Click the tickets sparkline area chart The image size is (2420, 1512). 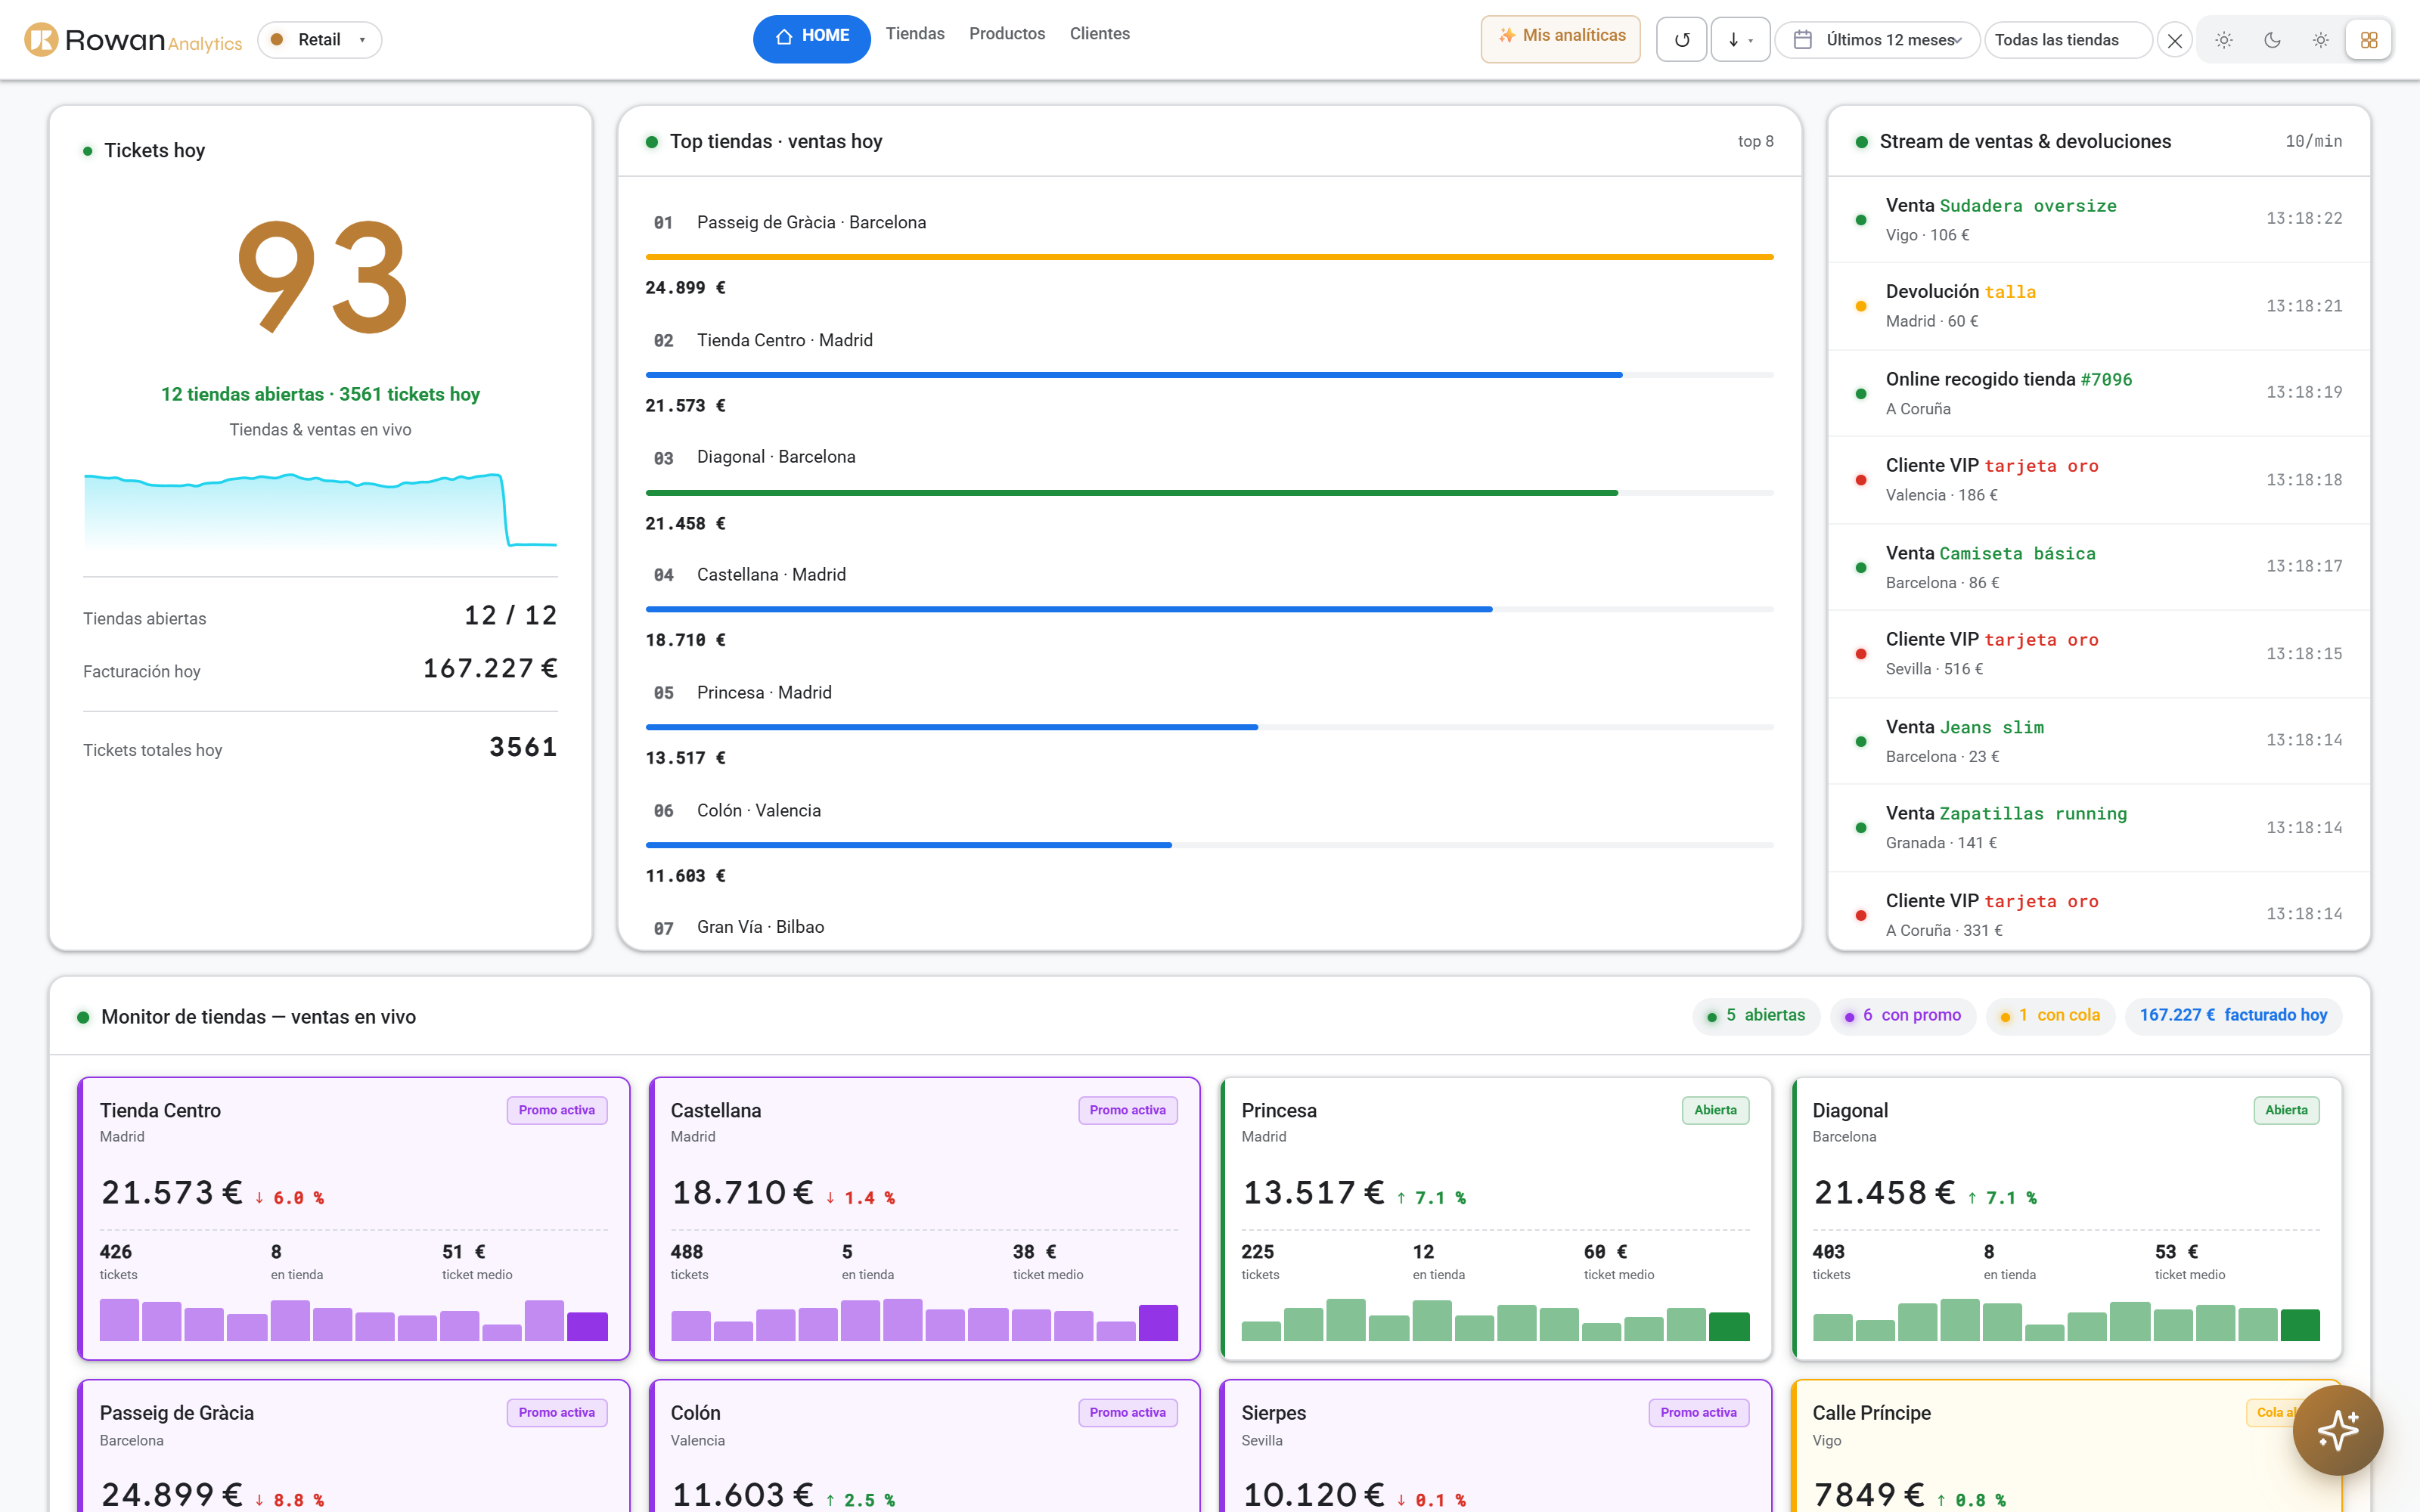320,510
